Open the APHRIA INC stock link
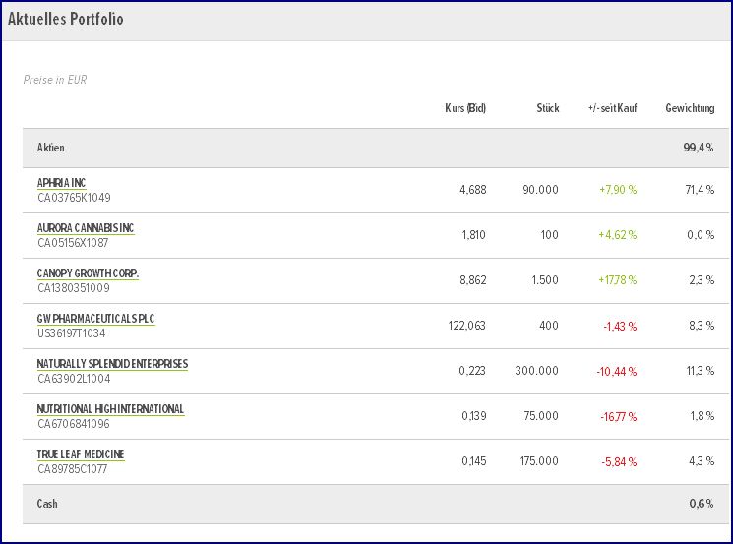Viewport: 733px width, 544px height. pos(61,183)
